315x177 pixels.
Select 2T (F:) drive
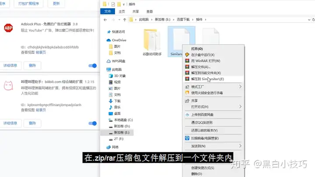(116, 139)
